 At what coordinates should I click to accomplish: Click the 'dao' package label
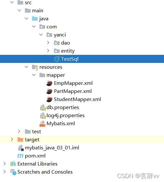tap(66, 43)
